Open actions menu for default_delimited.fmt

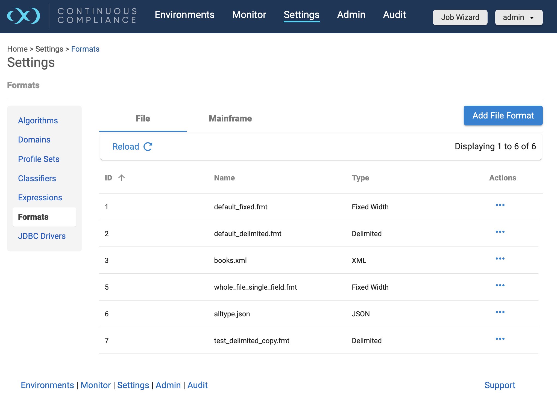pos(500,232)
